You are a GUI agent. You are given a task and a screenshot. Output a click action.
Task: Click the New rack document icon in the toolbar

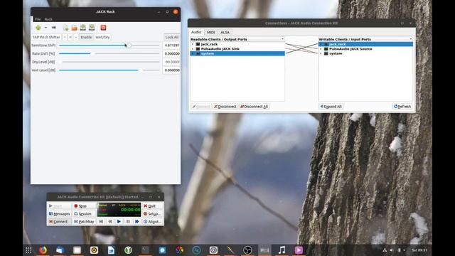click(66, 28)
